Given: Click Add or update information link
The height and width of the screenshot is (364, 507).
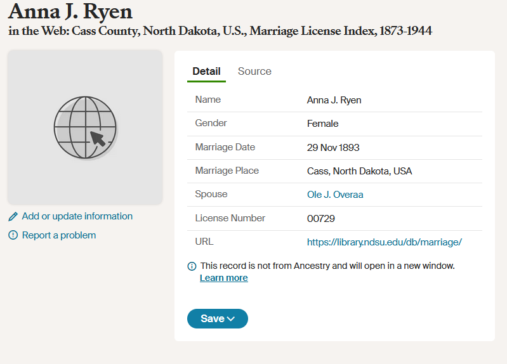Looking at the screenshot, I should click(x=77, y=216).
